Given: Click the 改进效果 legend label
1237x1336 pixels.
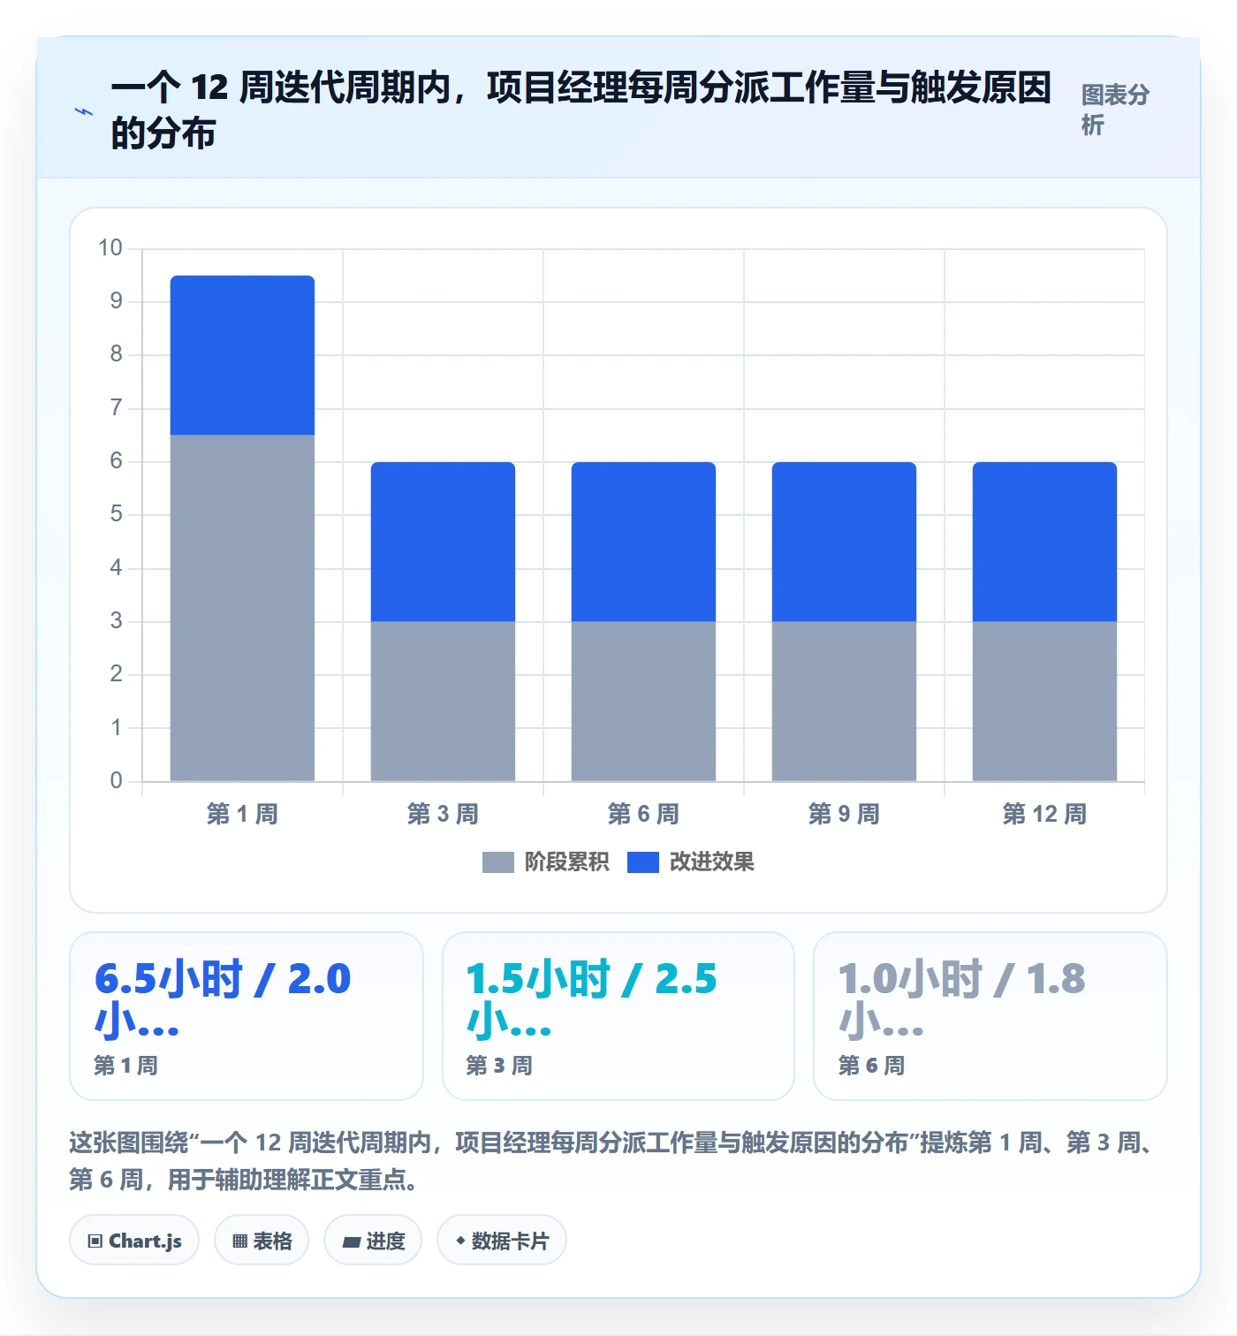Looking at the screenshot, I should click(711, 862).
